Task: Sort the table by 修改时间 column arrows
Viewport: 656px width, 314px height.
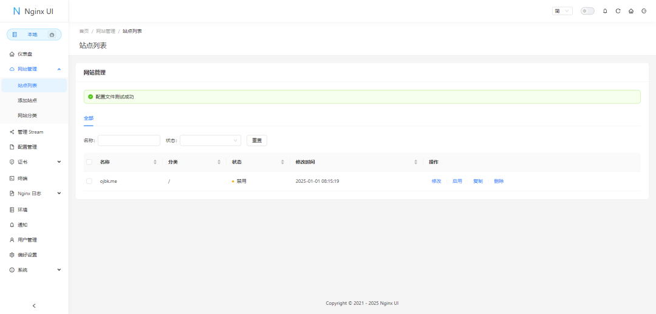Action: (415, 162)
